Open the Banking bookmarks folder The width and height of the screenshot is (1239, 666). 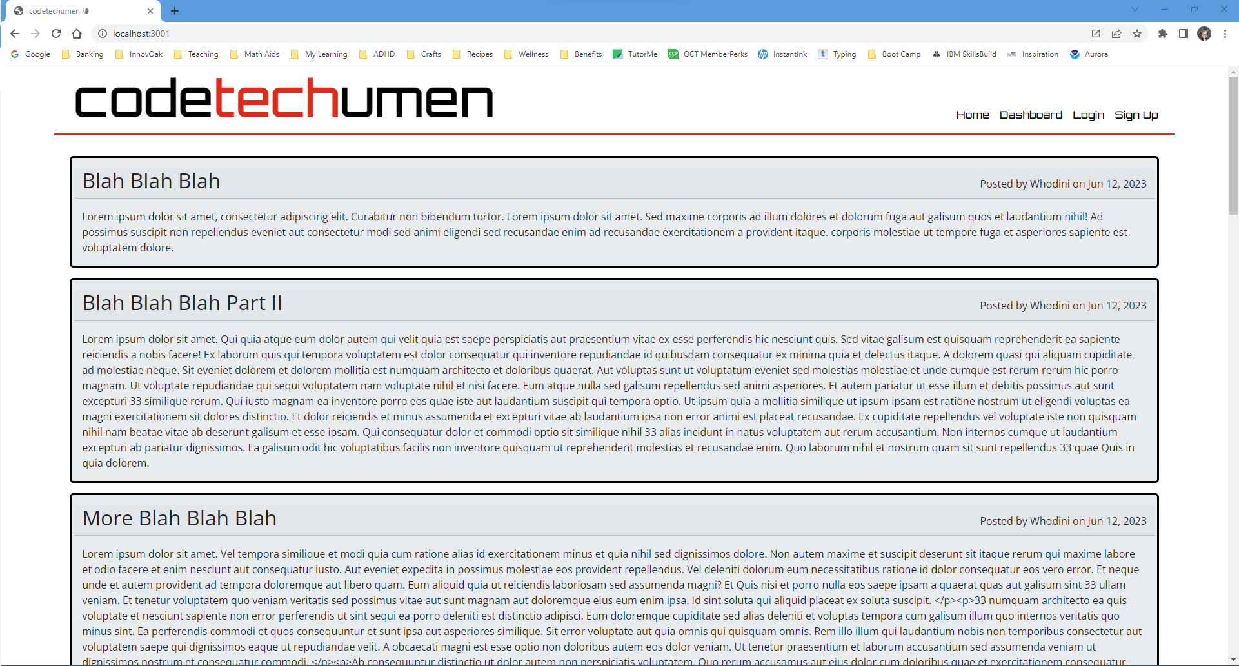click(x=83, y=54)
